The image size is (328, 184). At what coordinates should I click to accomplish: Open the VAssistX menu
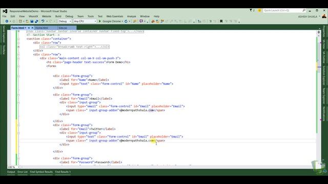33,16
